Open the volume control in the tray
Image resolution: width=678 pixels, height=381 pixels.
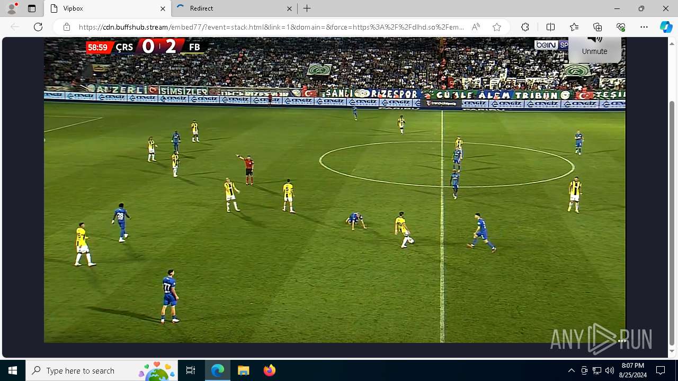[x=610, y=370]
